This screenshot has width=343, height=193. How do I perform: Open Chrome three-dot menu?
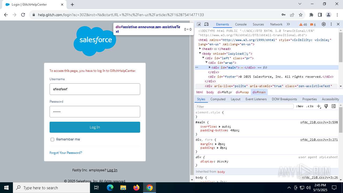(337, 15)
